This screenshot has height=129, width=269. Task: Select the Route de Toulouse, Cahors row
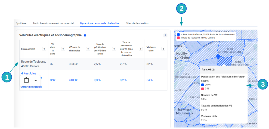[x=33, y=64]
